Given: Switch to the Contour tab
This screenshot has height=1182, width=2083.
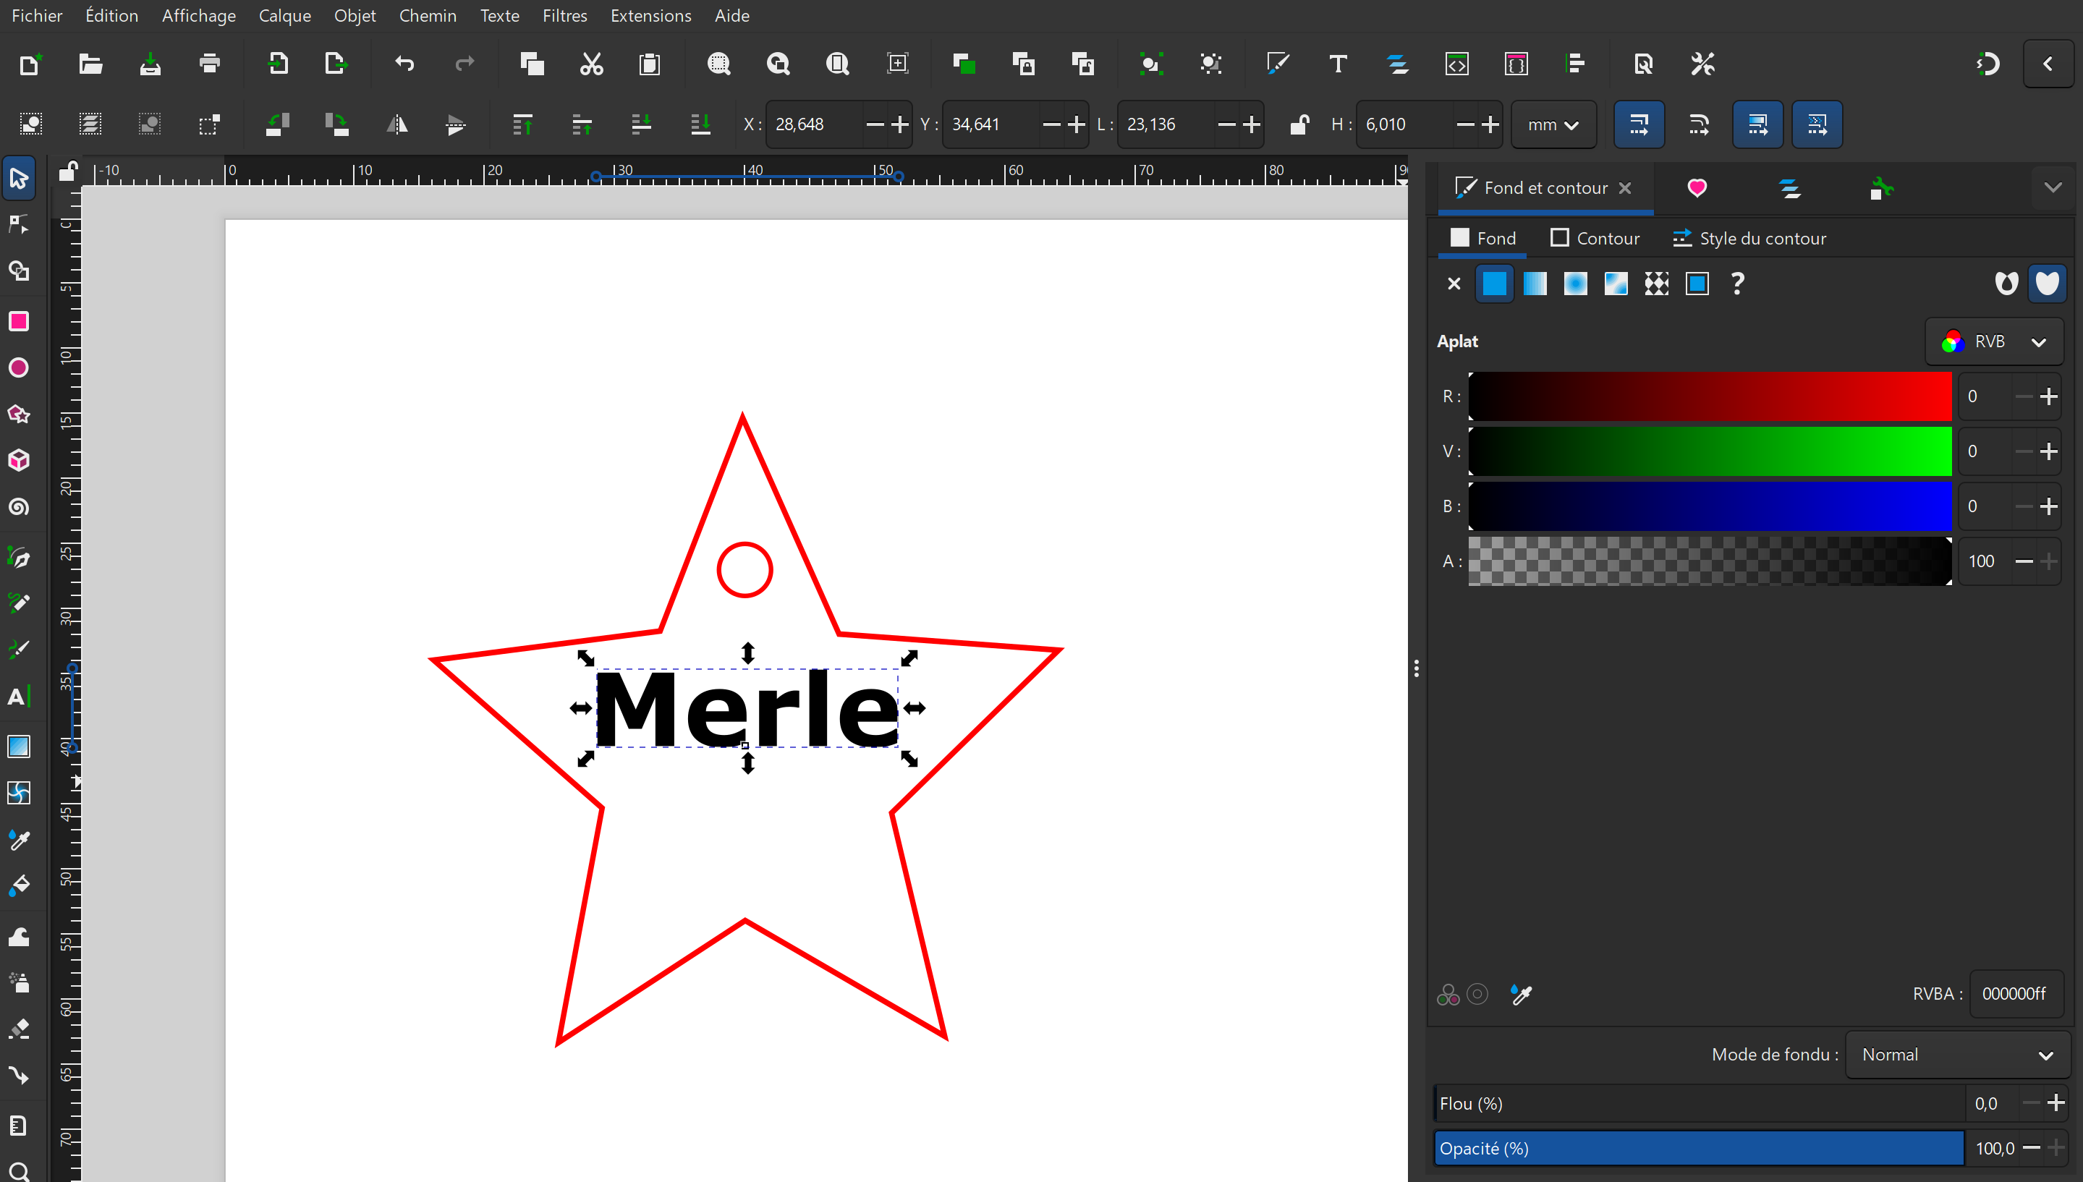Looking at the screenshot, I should pyautogui.click(x=1595, y=238).
